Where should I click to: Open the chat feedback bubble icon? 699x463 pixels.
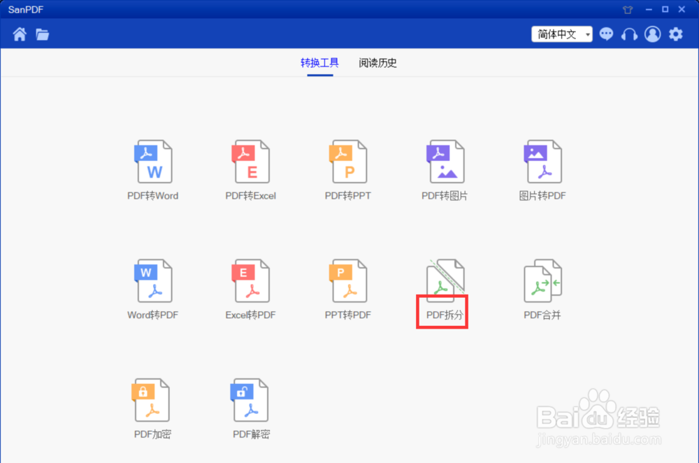(x=606, y=34)
